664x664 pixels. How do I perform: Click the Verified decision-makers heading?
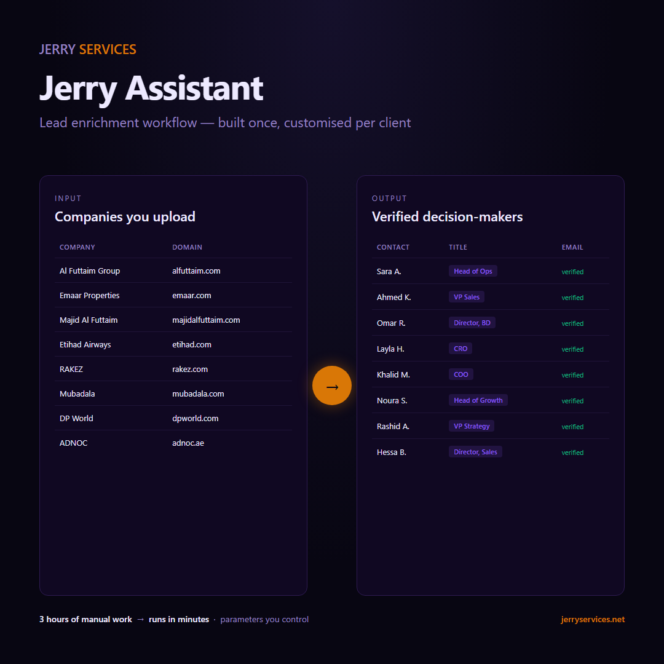447,217
